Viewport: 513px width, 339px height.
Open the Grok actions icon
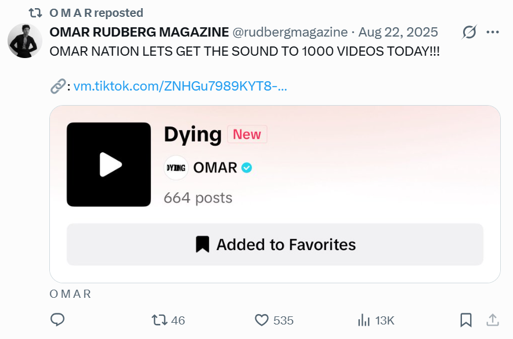469,33
